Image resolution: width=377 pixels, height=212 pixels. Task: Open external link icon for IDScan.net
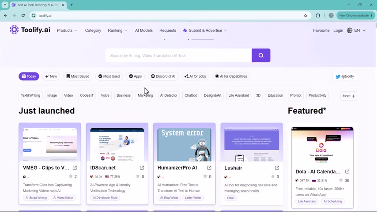click(x=142, y=168)
